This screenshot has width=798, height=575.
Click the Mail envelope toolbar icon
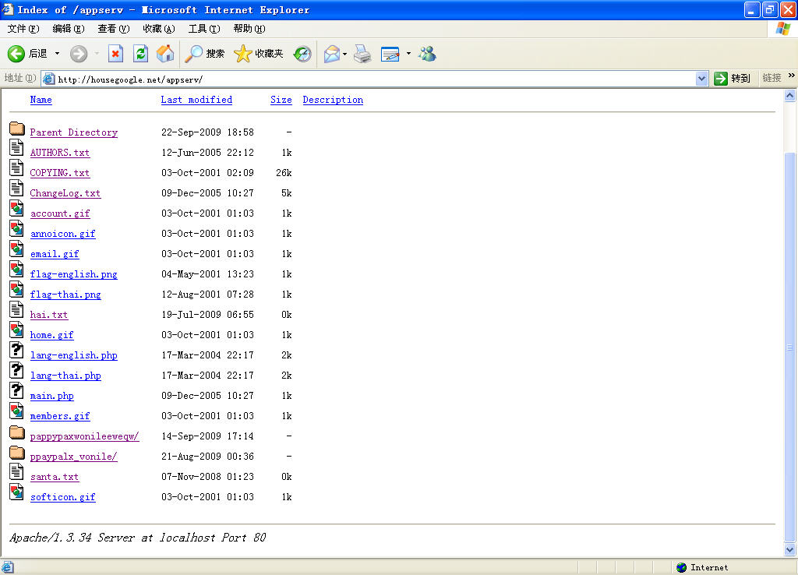point(332,54)
